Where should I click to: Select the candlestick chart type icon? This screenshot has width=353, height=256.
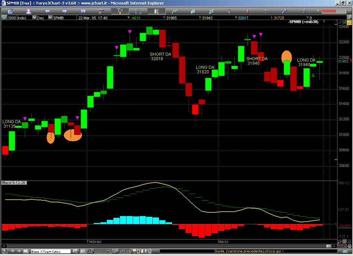click(x=157, y=11)
